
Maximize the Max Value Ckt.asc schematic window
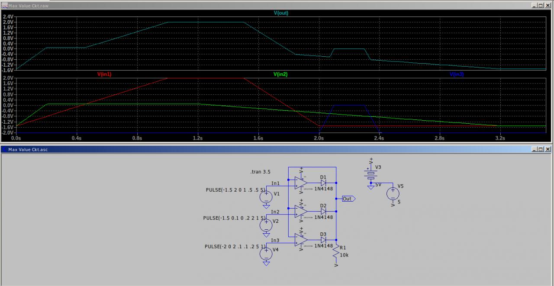pyautogui.click(x=541, y=149)
